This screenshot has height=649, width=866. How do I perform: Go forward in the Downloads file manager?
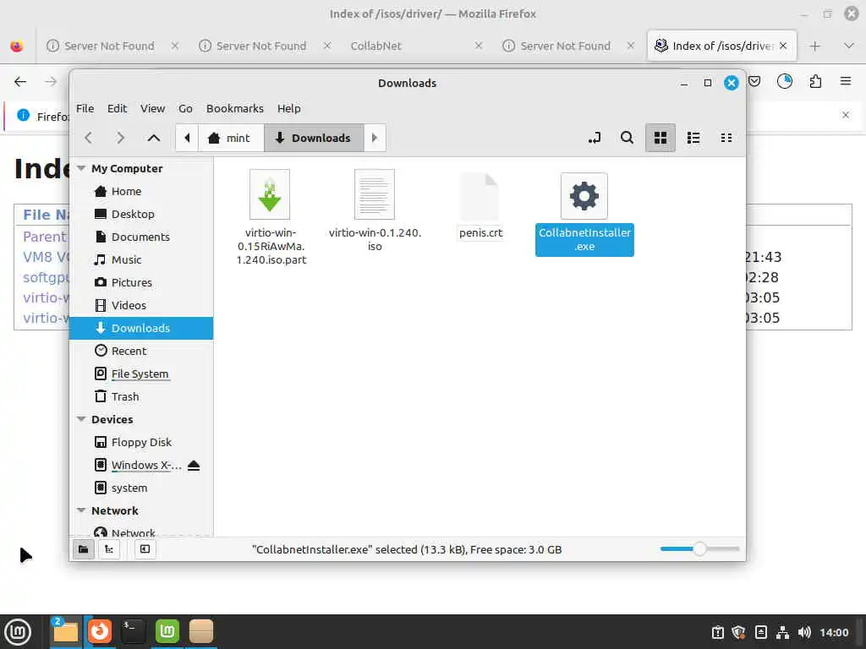pyautogui.click(x=120, y=138)
